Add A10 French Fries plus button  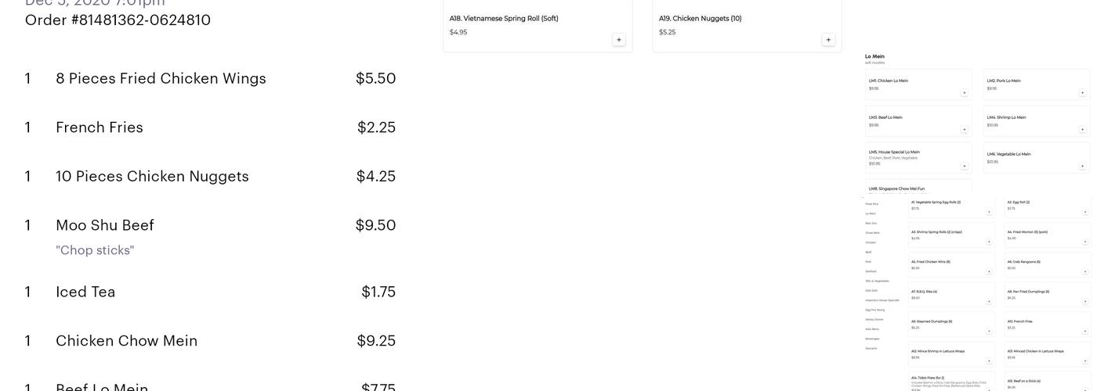1085,331
